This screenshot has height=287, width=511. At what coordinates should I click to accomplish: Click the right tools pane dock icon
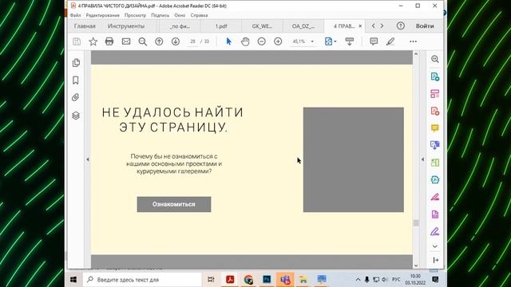[x=435, y=261]
